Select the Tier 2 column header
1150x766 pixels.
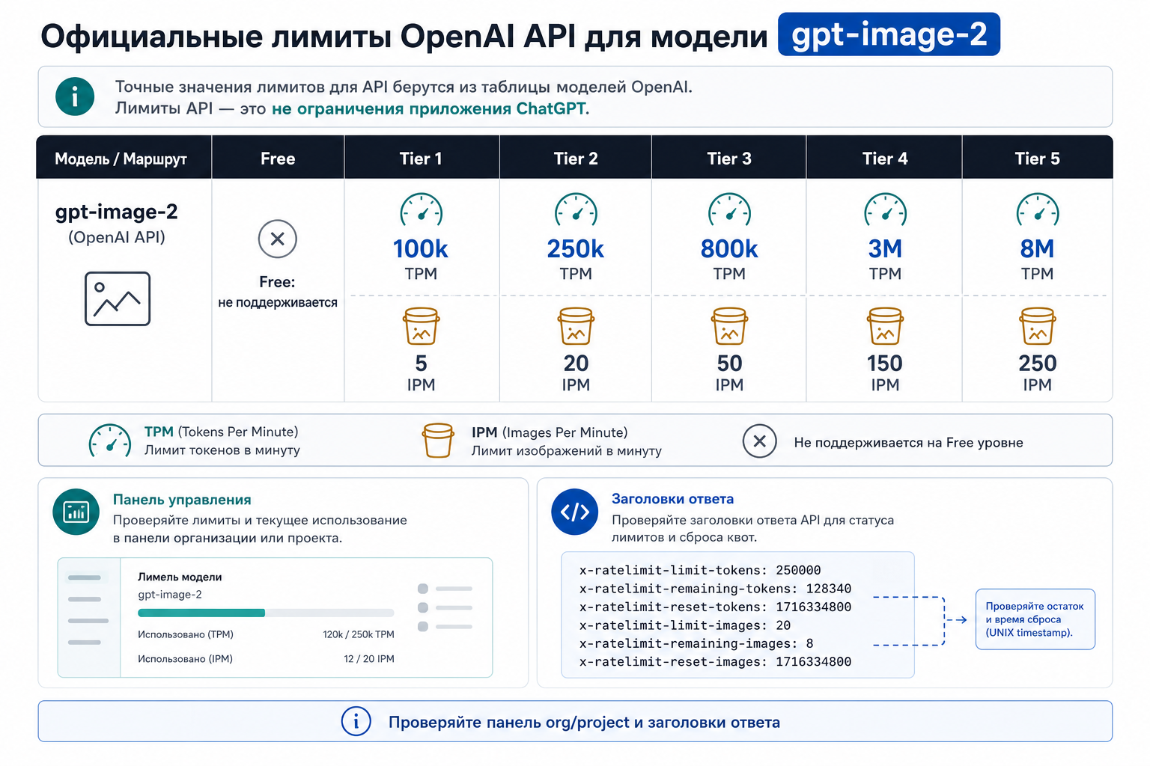pyautogui.click(x=576, y=159)
